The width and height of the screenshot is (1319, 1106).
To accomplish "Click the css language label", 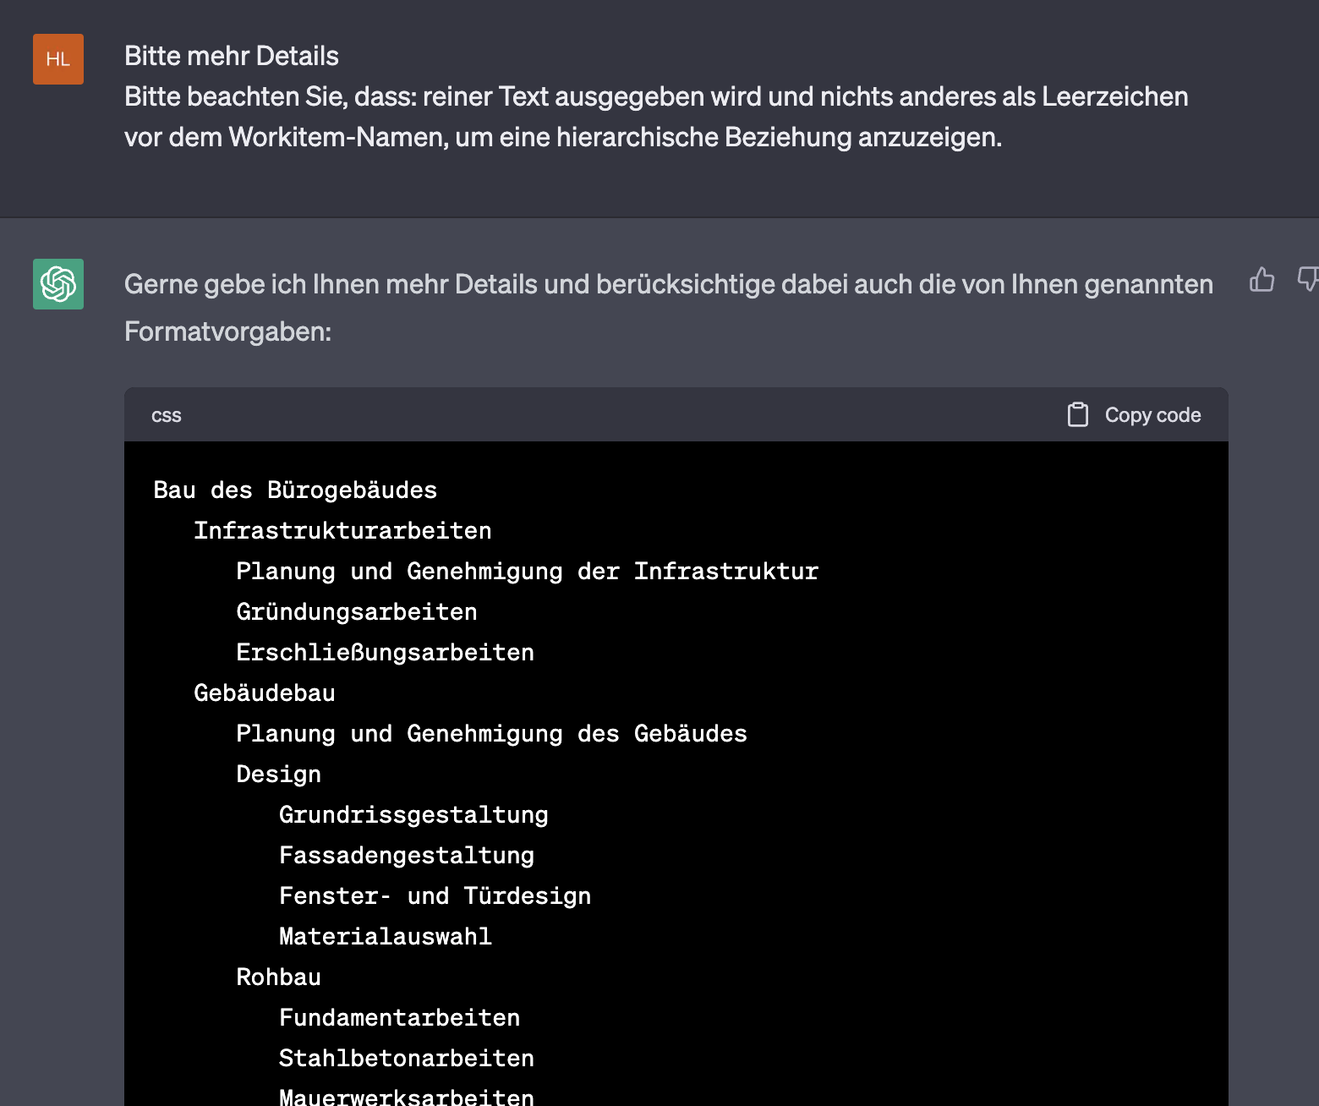I will [x=166, y=415].
